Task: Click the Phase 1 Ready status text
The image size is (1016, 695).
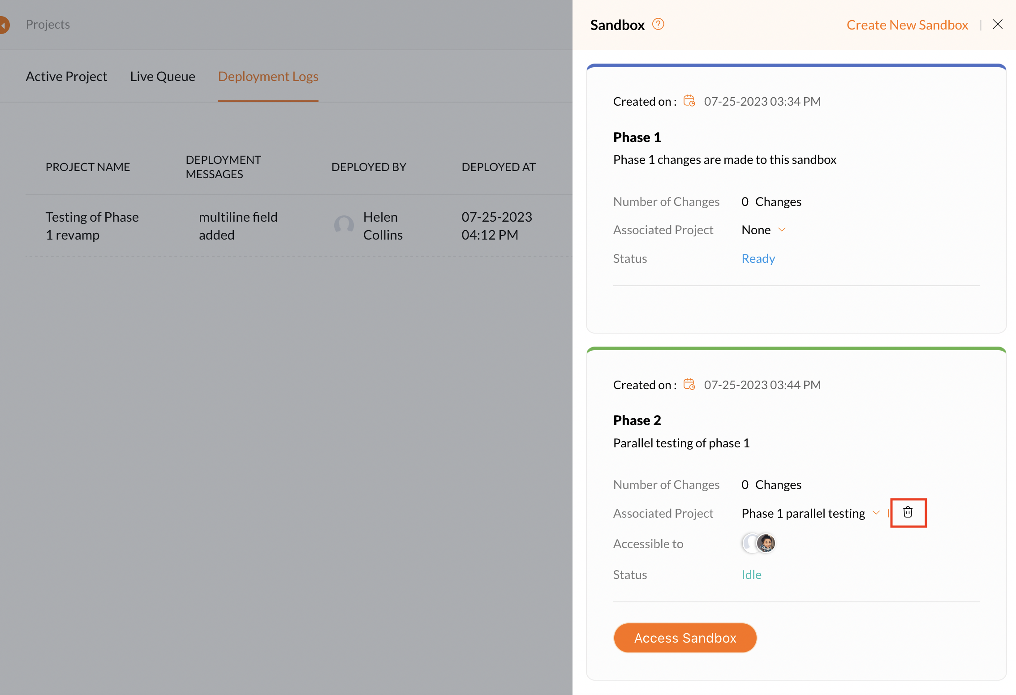Action: click(x=758, y=258)
